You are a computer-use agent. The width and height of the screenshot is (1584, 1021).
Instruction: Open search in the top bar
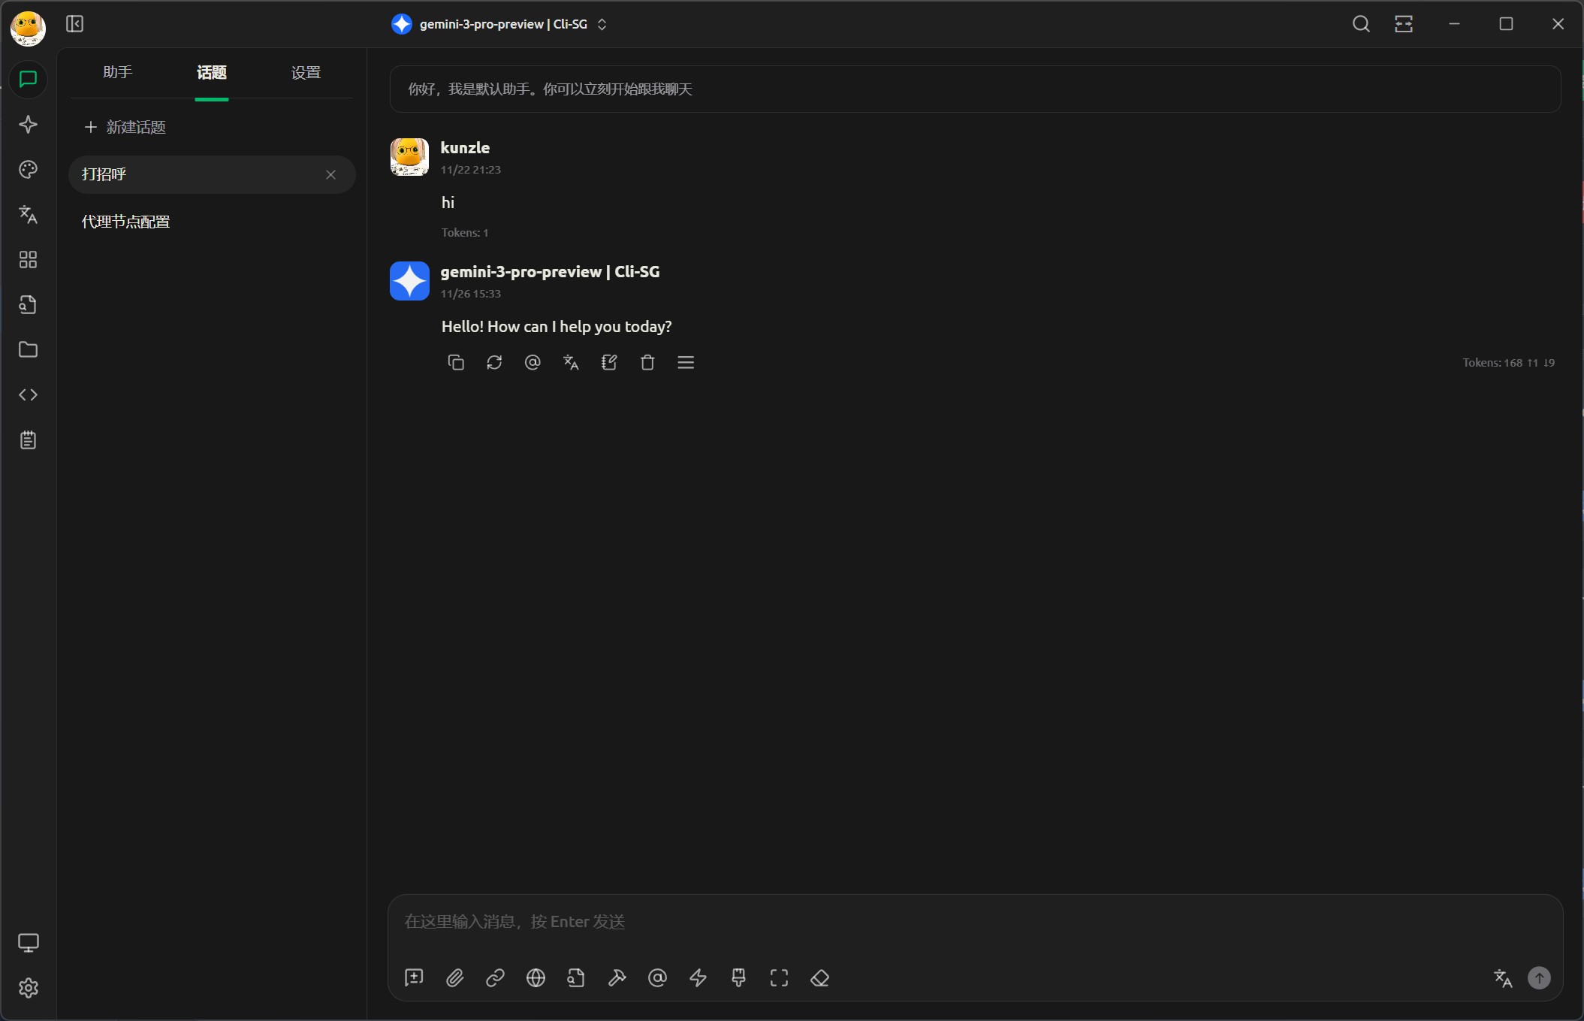point(1361,24)
